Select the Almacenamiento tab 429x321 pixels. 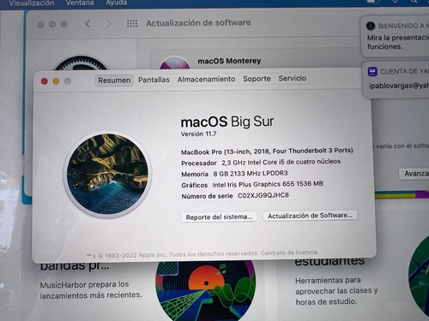click(206, 79)
